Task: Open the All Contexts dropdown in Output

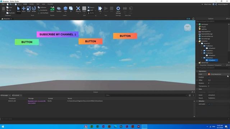Action: 17,95
